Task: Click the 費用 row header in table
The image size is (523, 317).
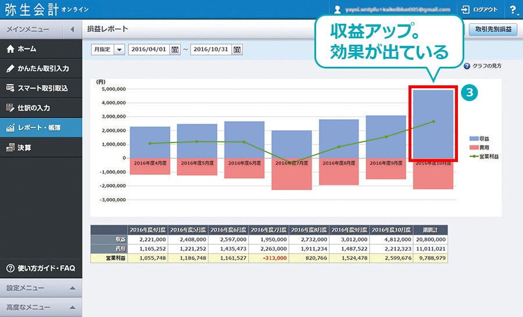Action: 109,248
